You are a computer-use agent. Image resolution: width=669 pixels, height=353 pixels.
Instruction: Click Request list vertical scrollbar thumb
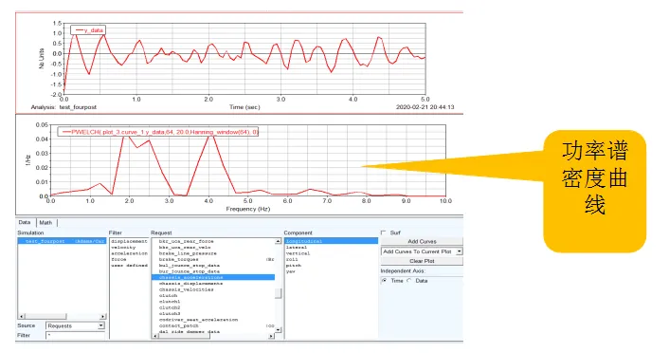(x=279, y=293)
